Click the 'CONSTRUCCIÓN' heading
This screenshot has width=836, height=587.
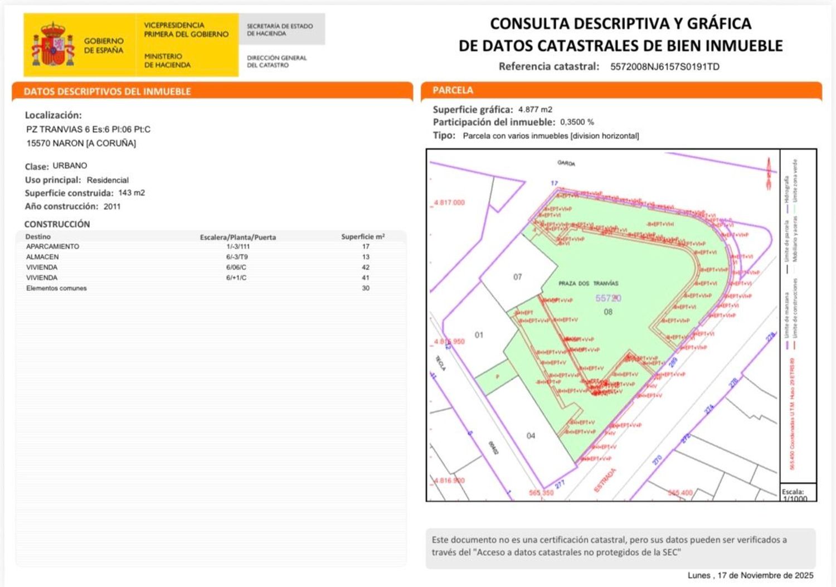coord(57,224)
